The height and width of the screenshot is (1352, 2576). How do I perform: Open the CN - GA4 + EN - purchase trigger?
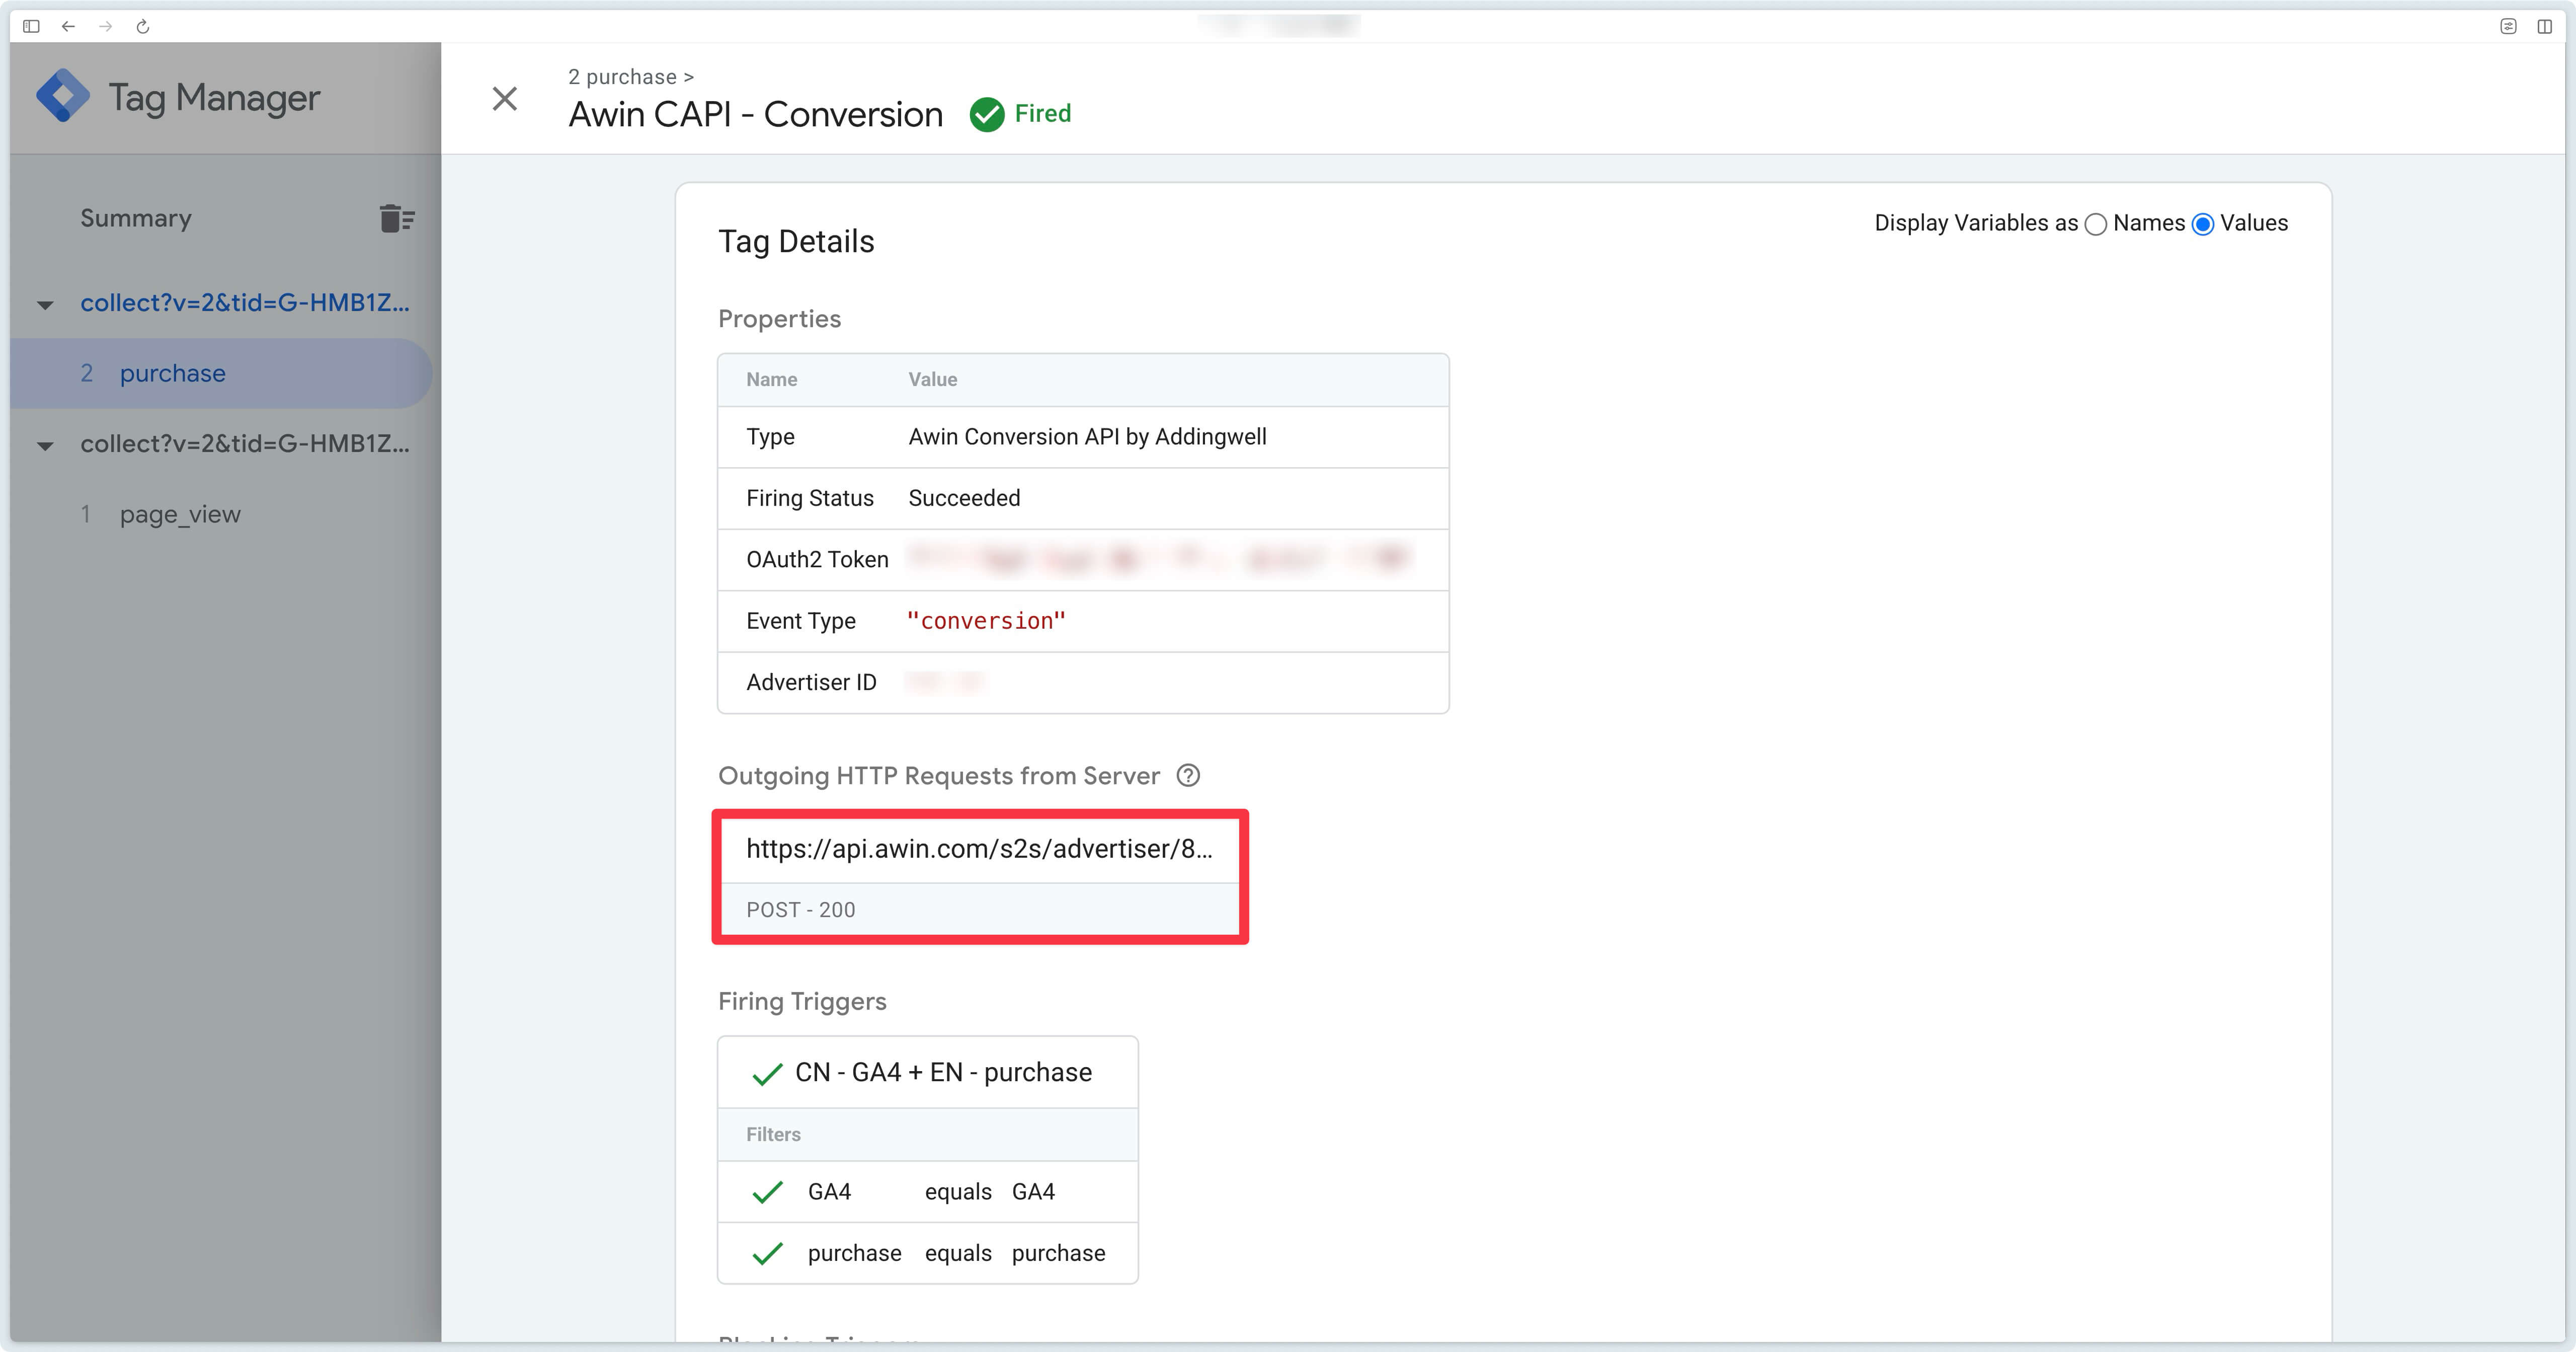click(x=943, y=1072)
